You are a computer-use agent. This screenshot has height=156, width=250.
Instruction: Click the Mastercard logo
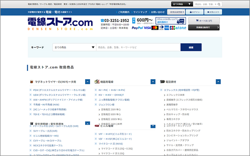pos(155,28)
